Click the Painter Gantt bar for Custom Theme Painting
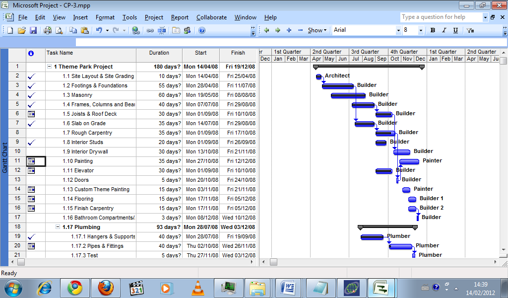Image resolution: width=508 pixels, height=298 pixels. [406, 190]
